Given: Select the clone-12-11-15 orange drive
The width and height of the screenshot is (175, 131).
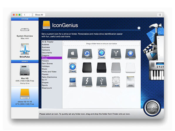Looking at the screenshot, I should 25,97.
